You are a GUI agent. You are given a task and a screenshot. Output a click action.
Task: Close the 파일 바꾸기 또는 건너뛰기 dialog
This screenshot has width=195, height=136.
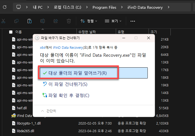(149, 38)
